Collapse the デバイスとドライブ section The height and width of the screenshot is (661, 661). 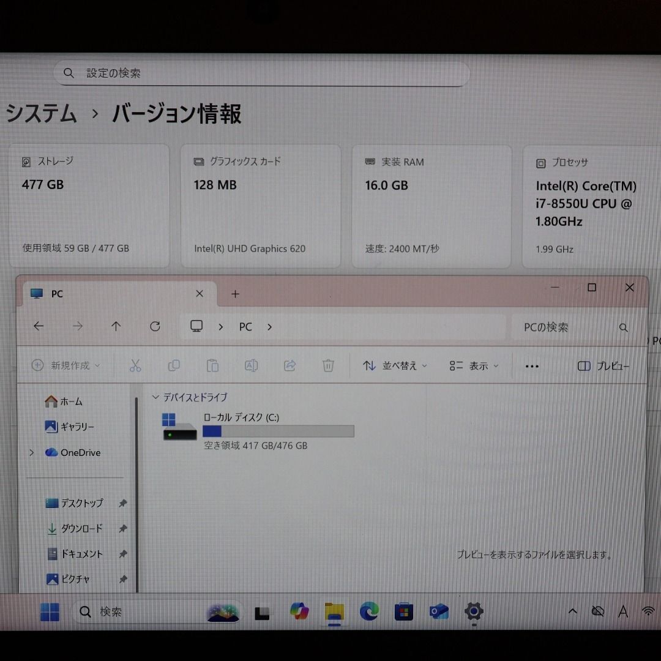pyautogui.click(x=156, y=397)
